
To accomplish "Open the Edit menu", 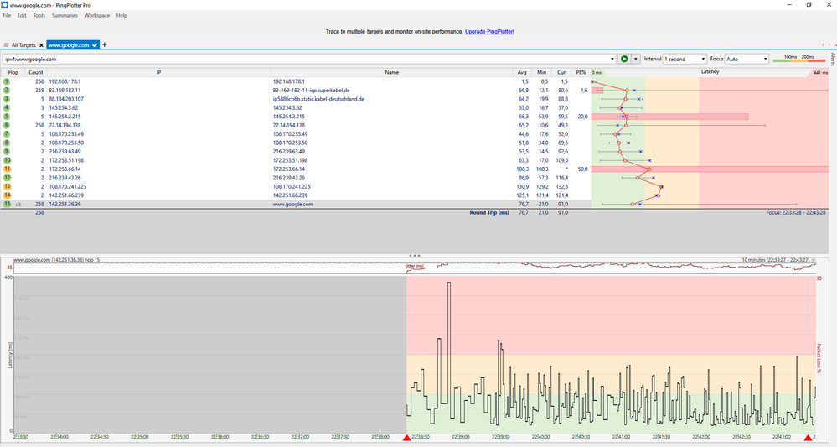I will pos(22,15).
